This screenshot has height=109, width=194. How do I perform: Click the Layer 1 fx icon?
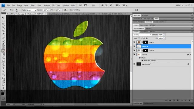click(x=188, y=54)
